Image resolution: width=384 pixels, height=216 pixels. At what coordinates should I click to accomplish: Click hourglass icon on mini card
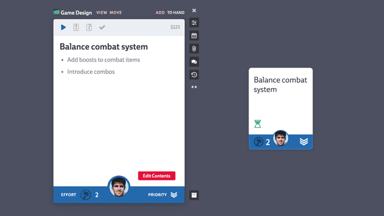(257, 124)
